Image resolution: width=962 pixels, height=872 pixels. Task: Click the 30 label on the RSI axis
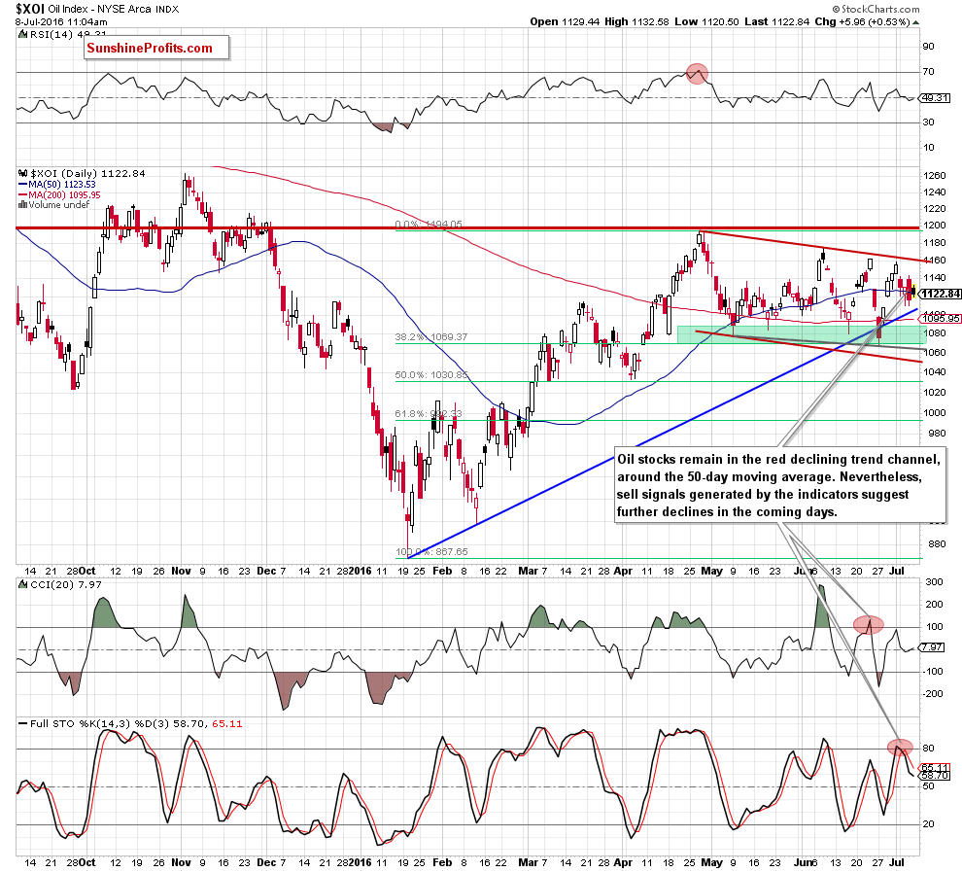[x=928, y=122]
